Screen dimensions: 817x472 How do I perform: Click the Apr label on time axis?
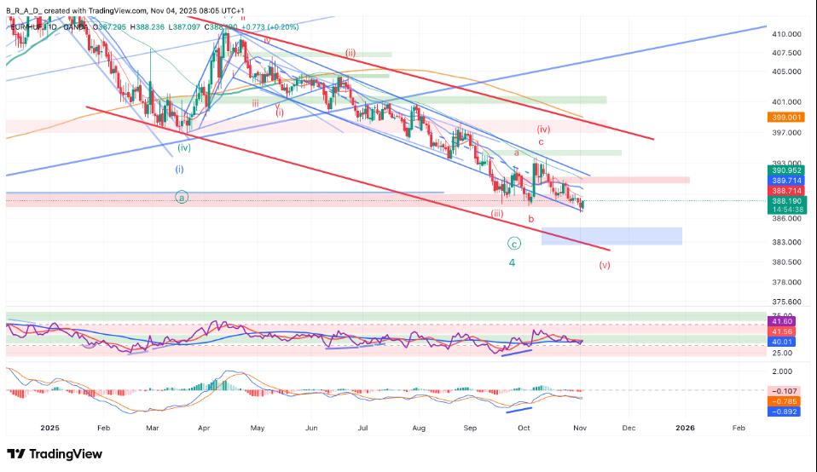coord(205,428)
